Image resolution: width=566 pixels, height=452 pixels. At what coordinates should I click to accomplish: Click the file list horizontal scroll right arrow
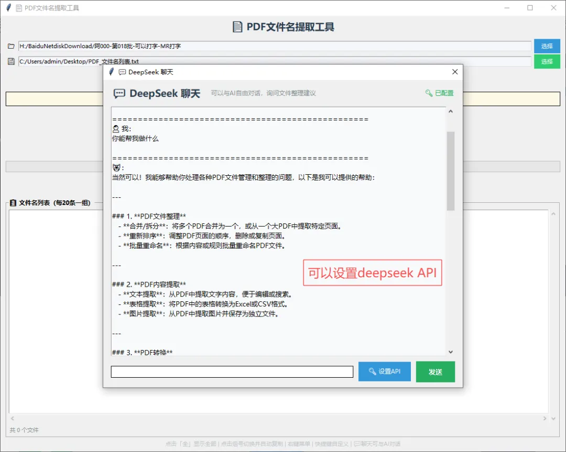(x=545, y=419)
